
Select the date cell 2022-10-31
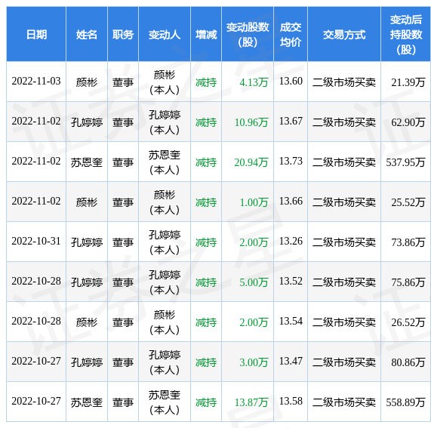coord(36,242)
